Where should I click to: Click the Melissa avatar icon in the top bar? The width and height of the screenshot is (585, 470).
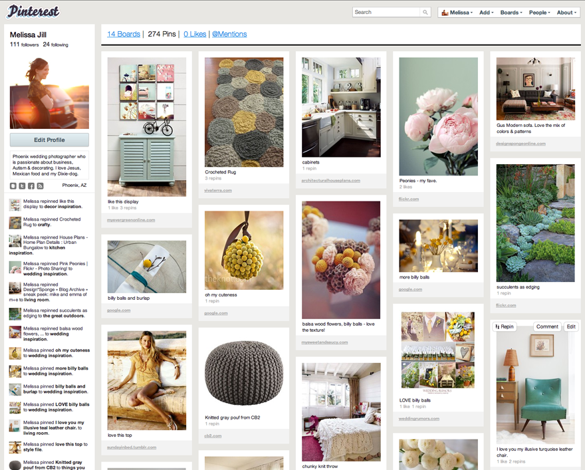coord(445,12)
